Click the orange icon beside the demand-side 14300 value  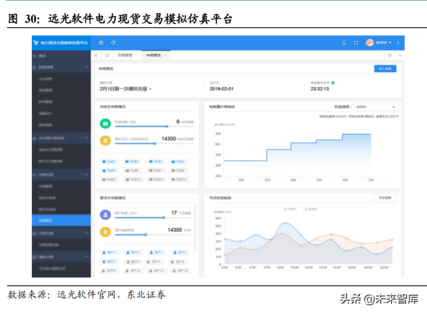(105, 232)
